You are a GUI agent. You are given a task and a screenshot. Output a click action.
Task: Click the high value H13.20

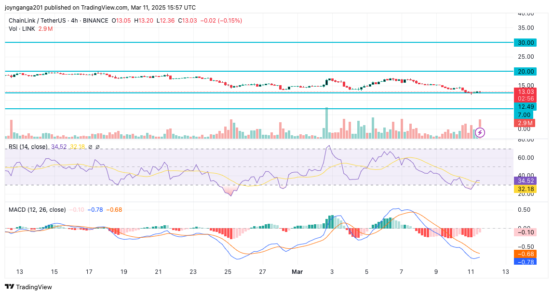(x=143, y=20)
